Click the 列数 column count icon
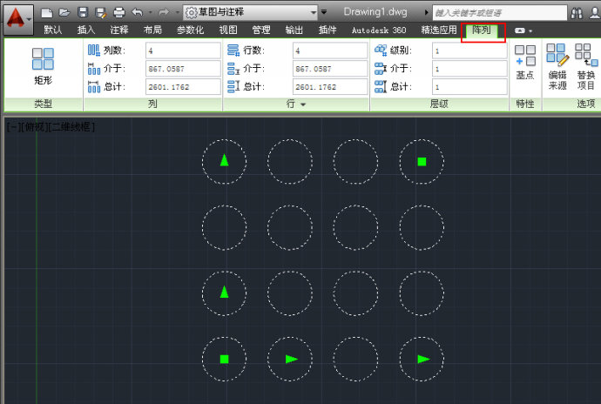The image size is (601, 404). [x=93, y=50]
